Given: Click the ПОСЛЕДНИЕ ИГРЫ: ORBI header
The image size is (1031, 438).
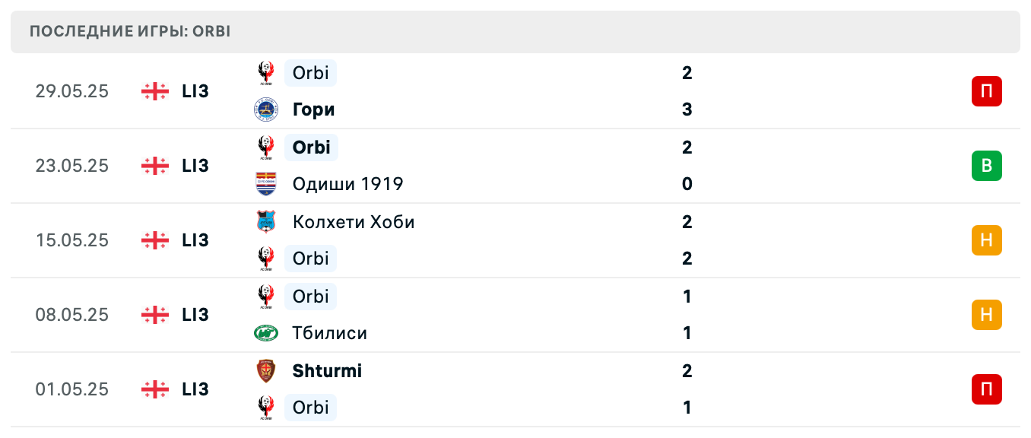Looking at the screenshot, I should click(130, 32).
